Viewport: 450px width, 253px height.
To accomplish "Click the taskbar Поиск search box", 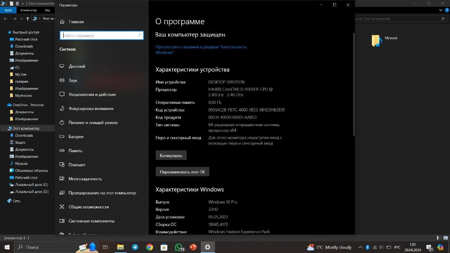I will (x=57, y=247).
